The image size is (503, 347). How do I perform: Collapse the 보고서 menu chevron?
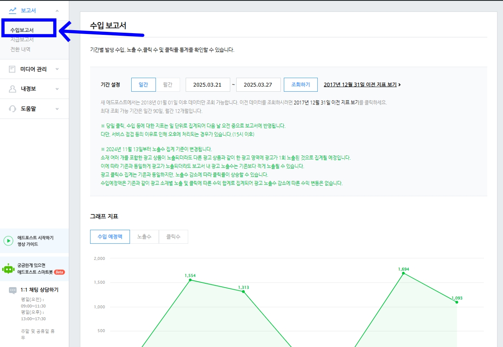[57, 11]
